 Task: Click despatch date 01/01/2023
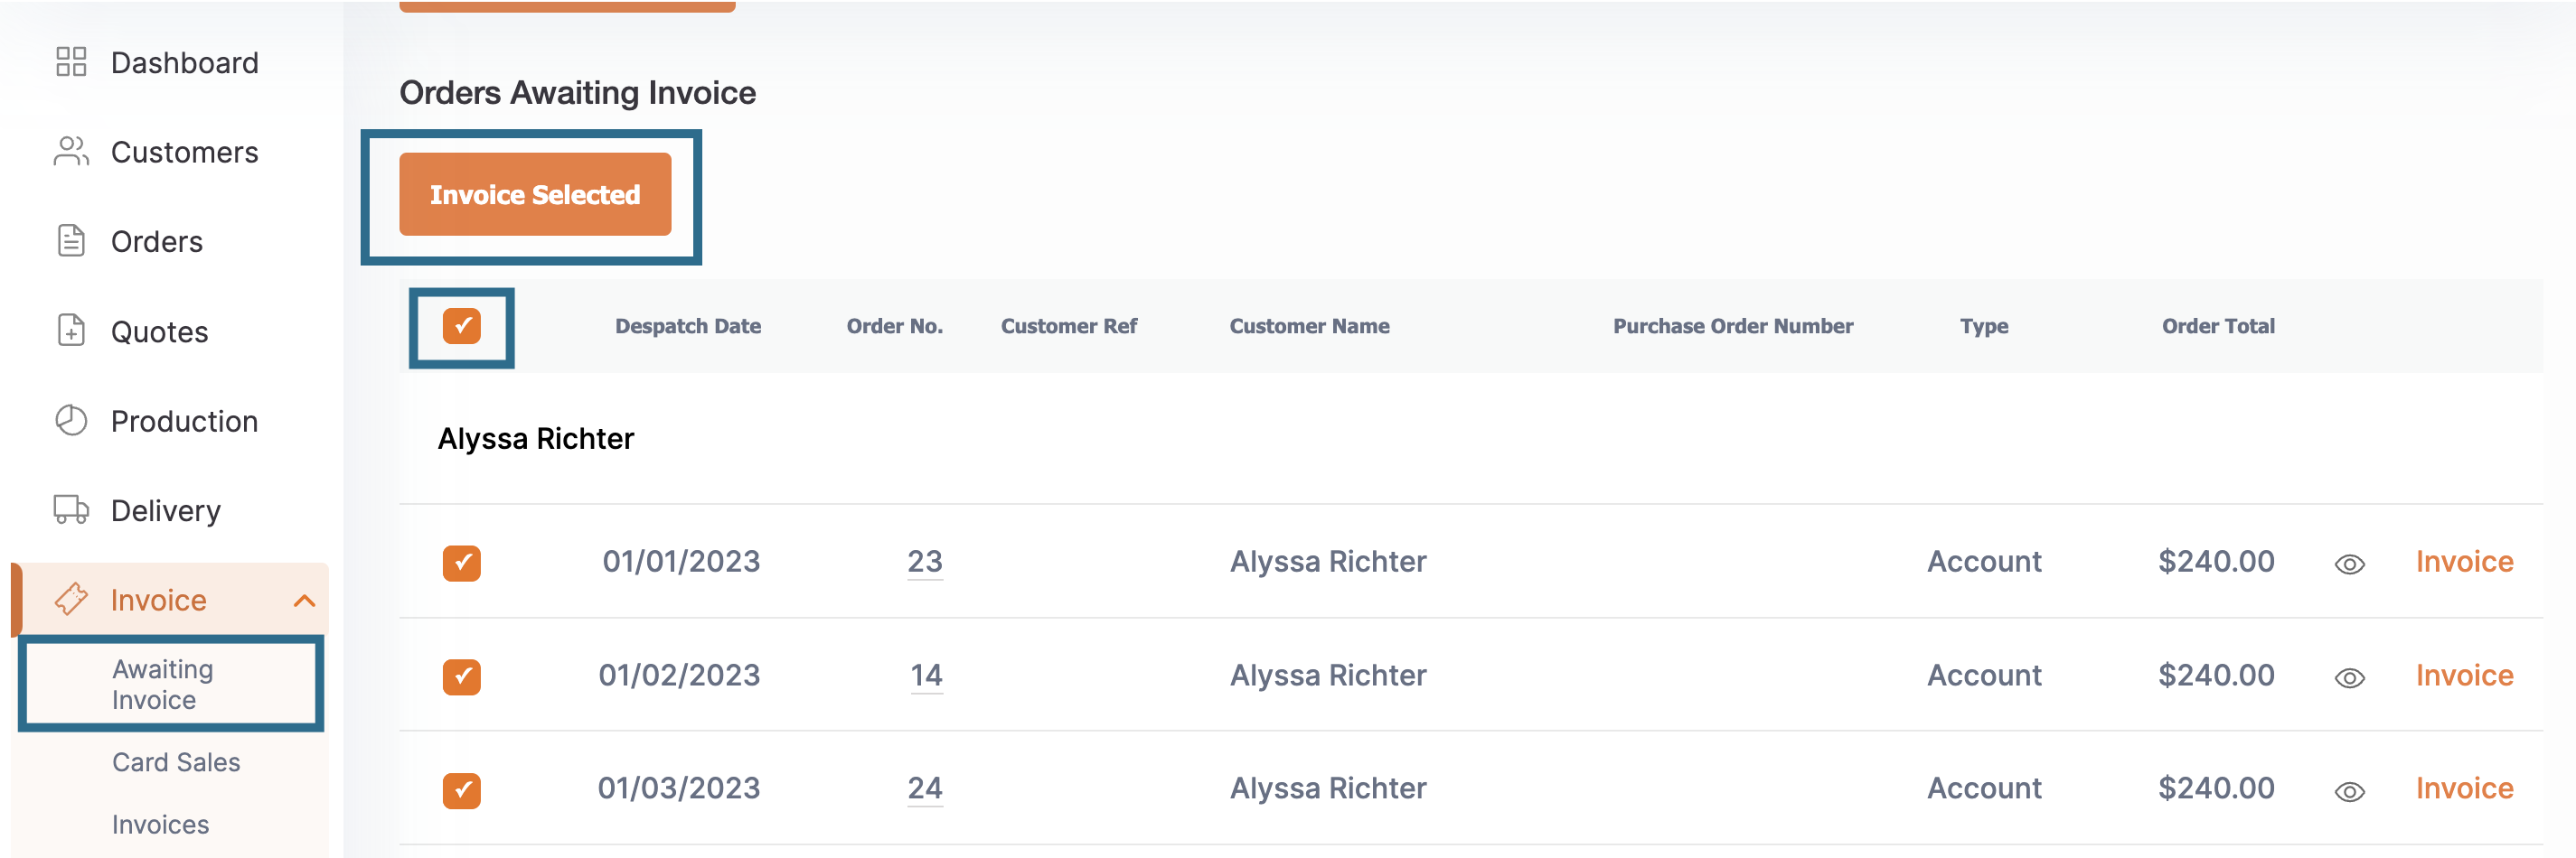[x=681, y=562]
